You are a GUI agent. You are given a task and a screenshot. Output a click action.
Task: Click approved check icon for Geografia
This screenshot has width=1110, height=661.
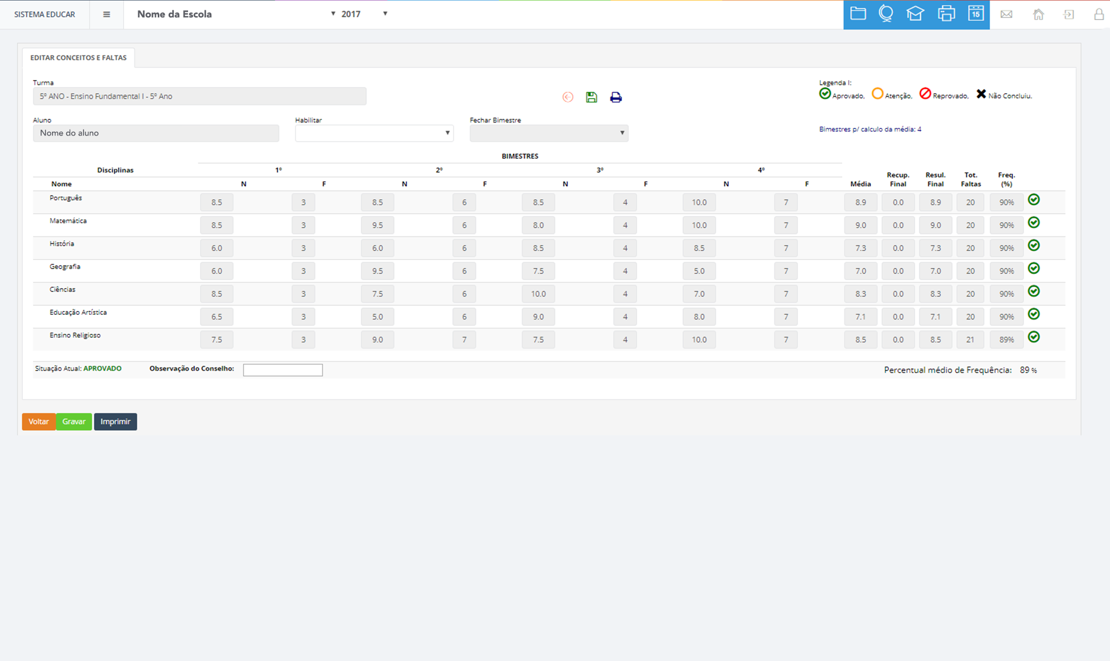[x=1034, y=268]
